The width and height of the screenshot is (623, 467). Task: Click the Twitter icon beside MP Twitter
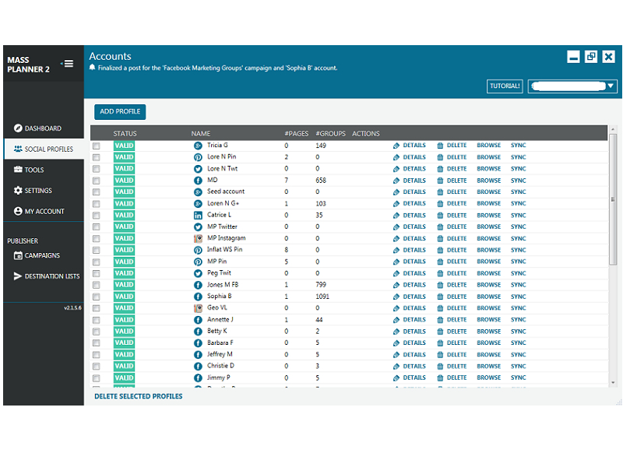coord(198,227)
